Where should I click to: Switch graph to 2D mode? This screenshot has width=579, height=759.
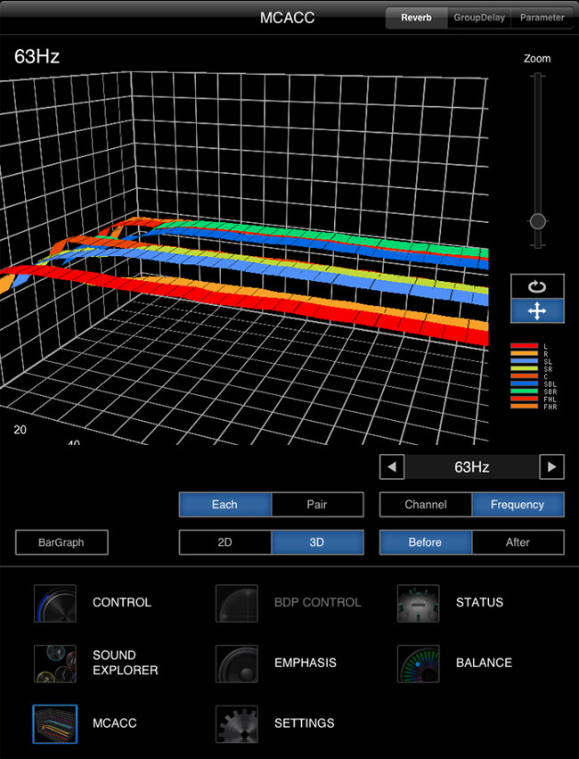[225, 542]
